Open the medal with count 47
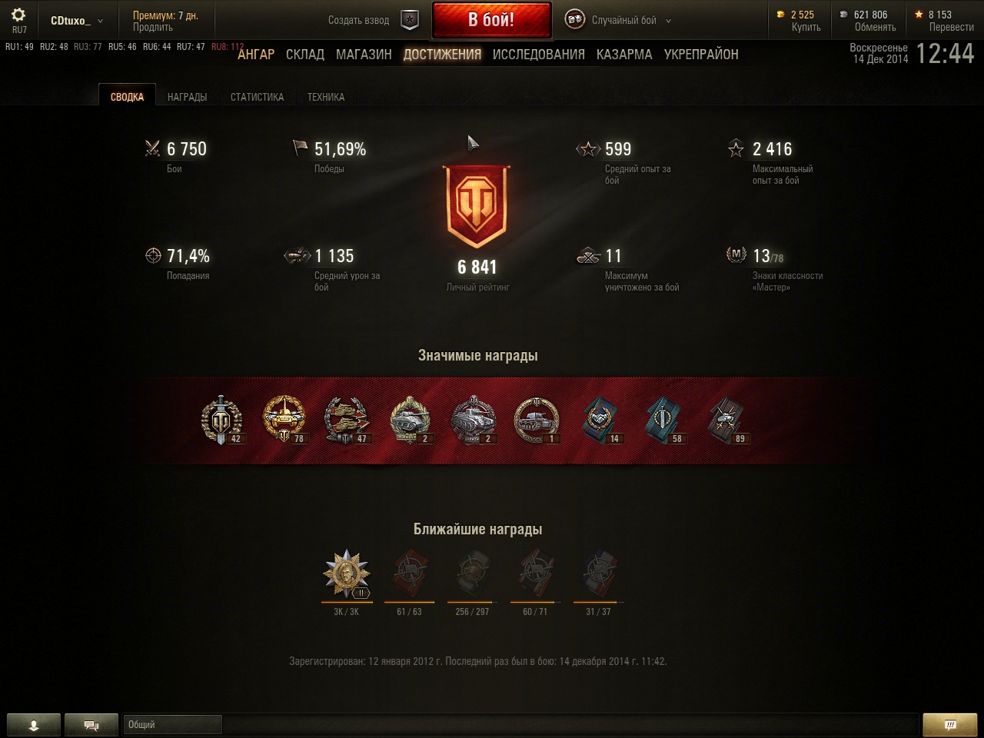 coord(347,421)
